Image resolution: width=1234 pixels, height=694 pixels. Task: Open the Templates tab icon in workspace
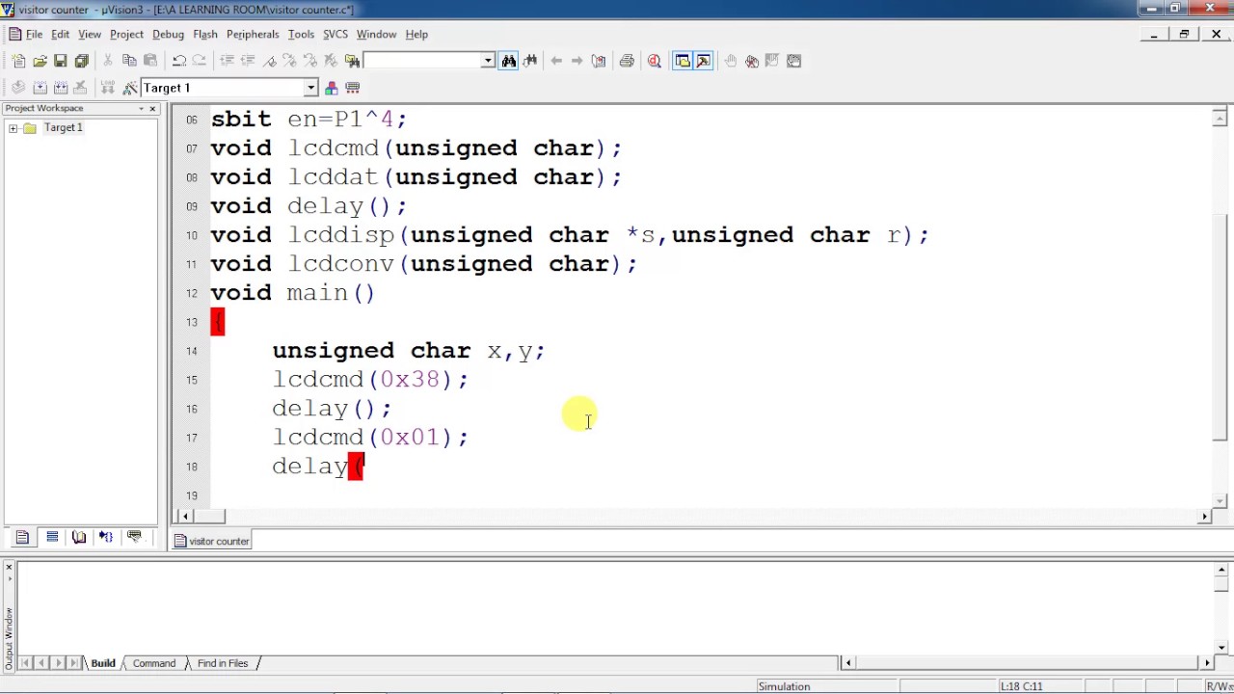[134, 537]
